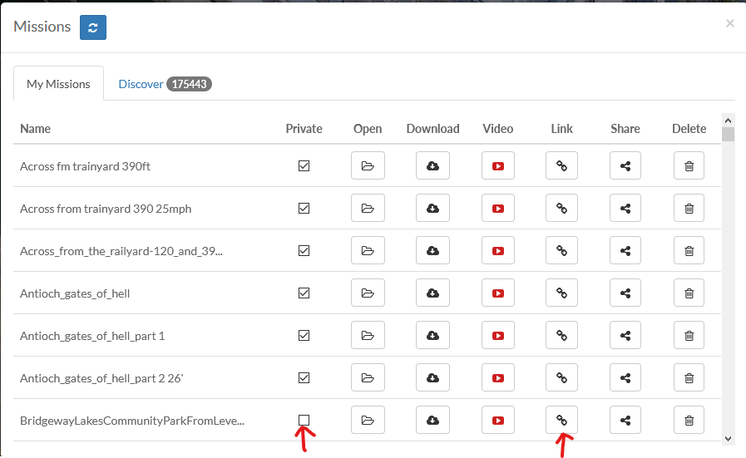This screenshot has height=458, width=746.
Task: Open Antioch_gates_of_hell_part 2 26' mission
Action: pos(368,377)
